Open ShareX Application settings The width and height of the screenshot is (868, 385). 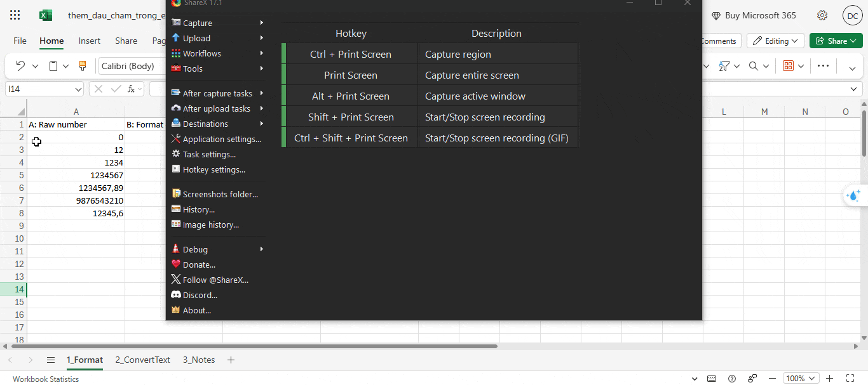216,139
